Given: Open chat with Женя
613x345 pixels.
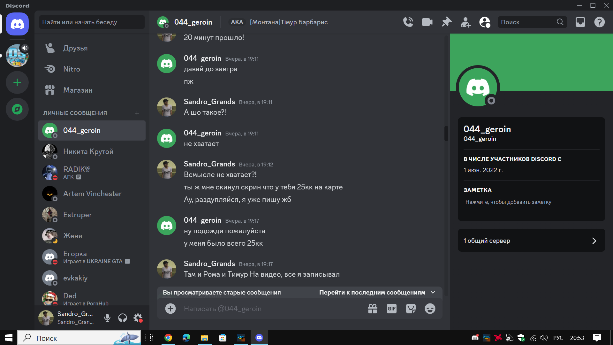Looking at the screenshot, I should tap(92, 236).
